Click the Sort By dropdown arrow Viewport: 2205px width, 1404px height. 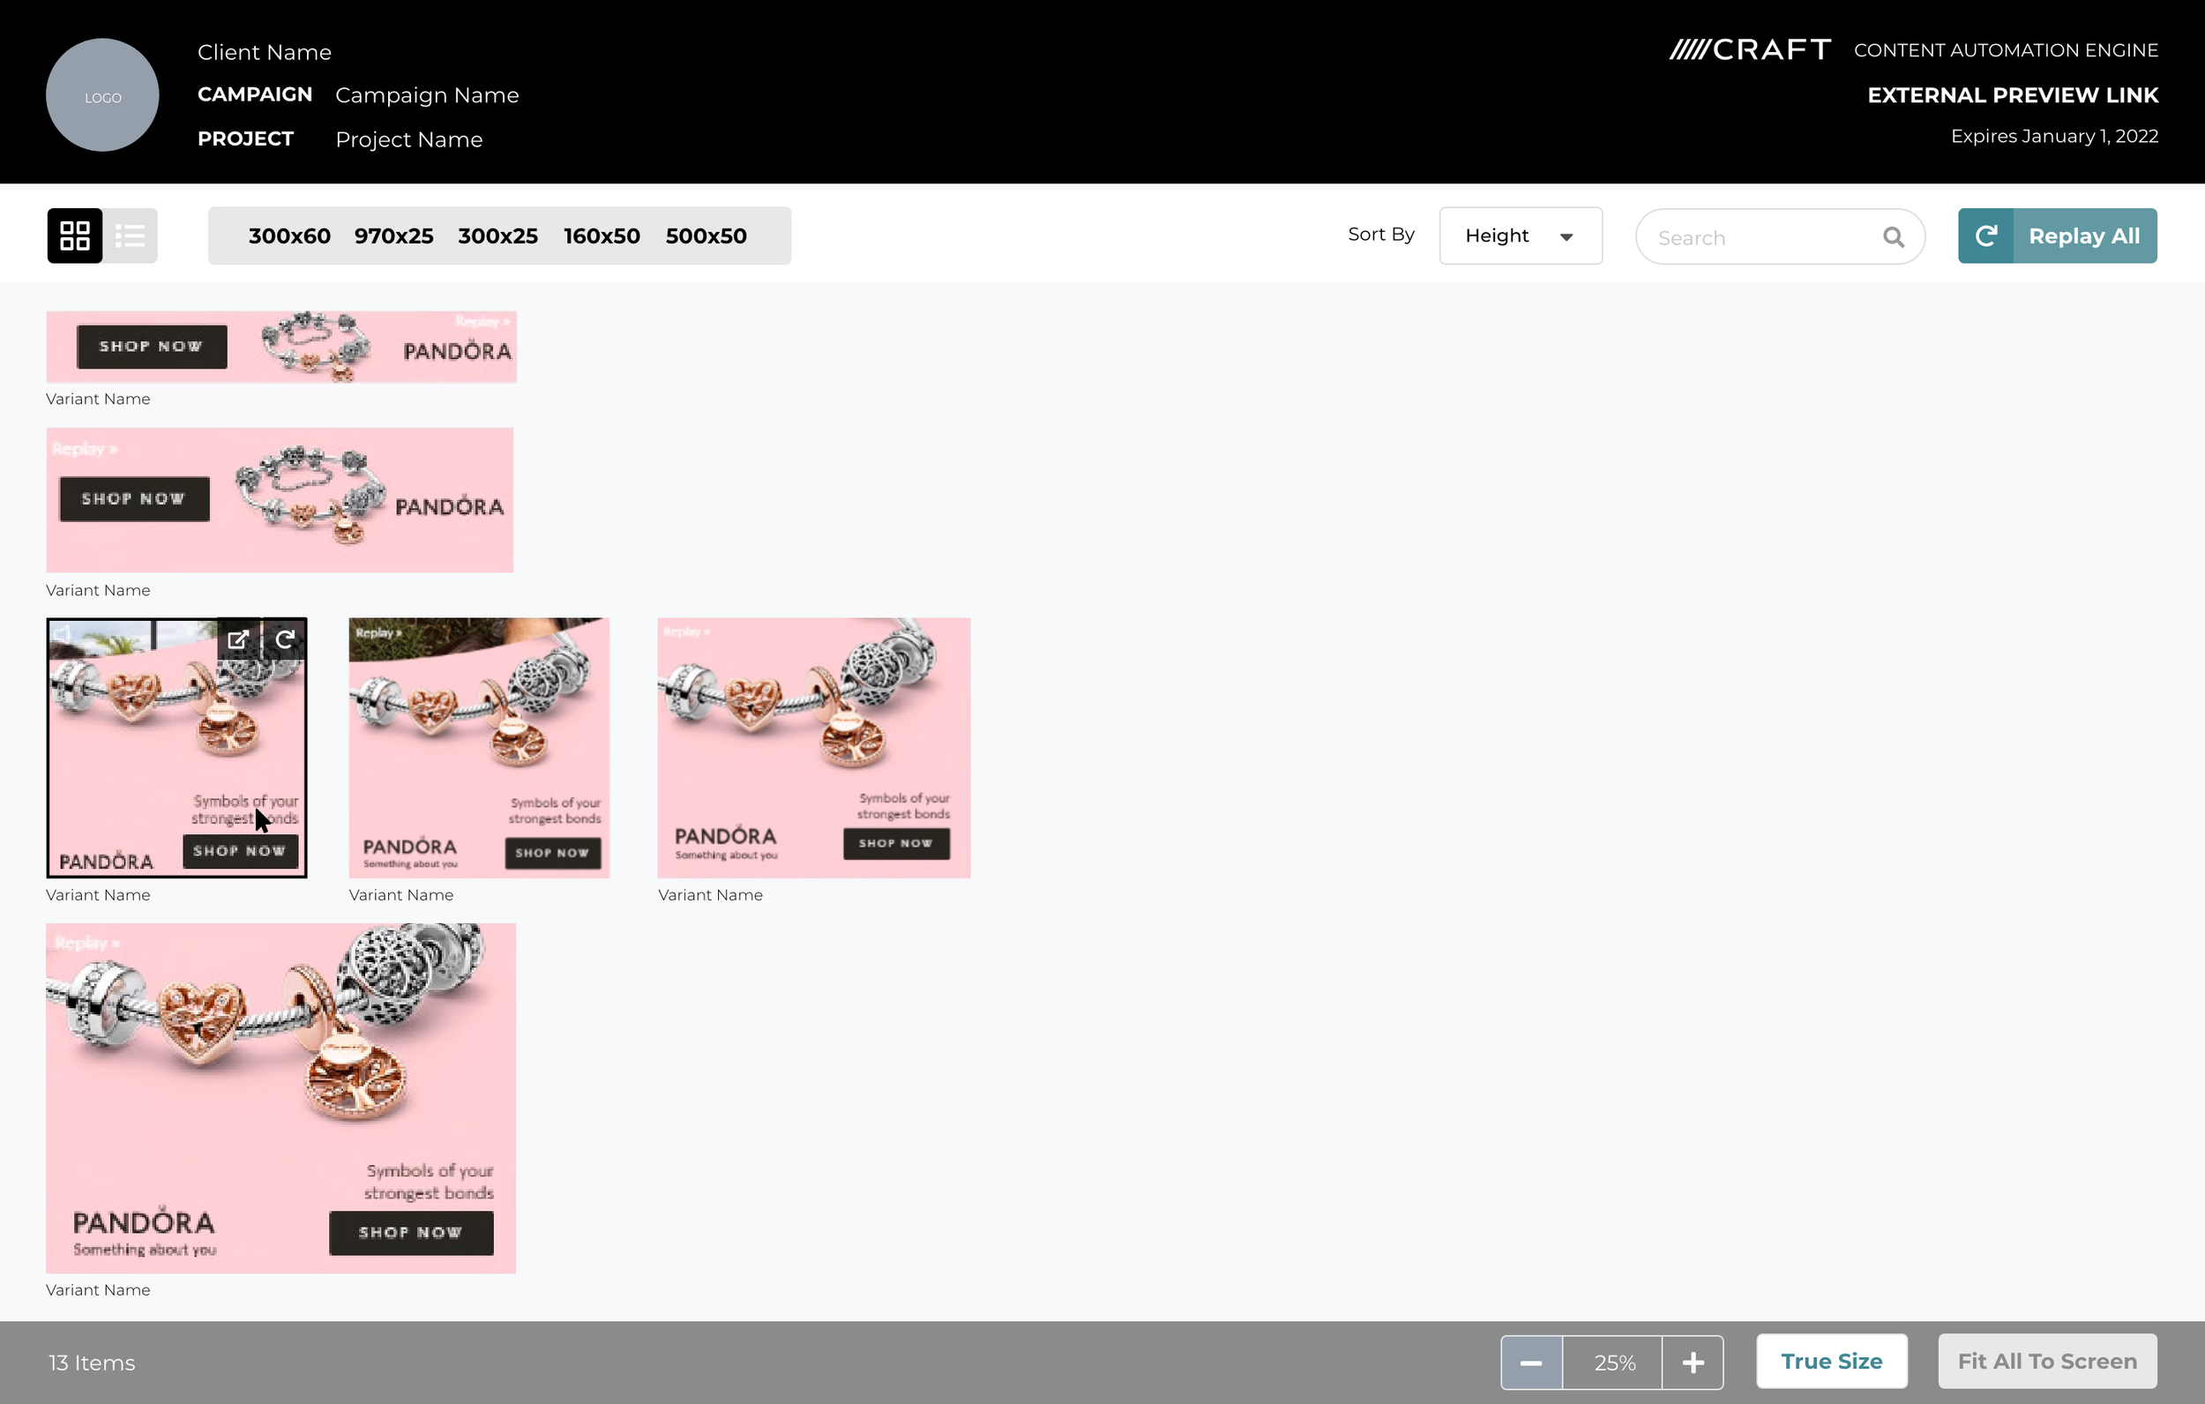coord(1566,236)
